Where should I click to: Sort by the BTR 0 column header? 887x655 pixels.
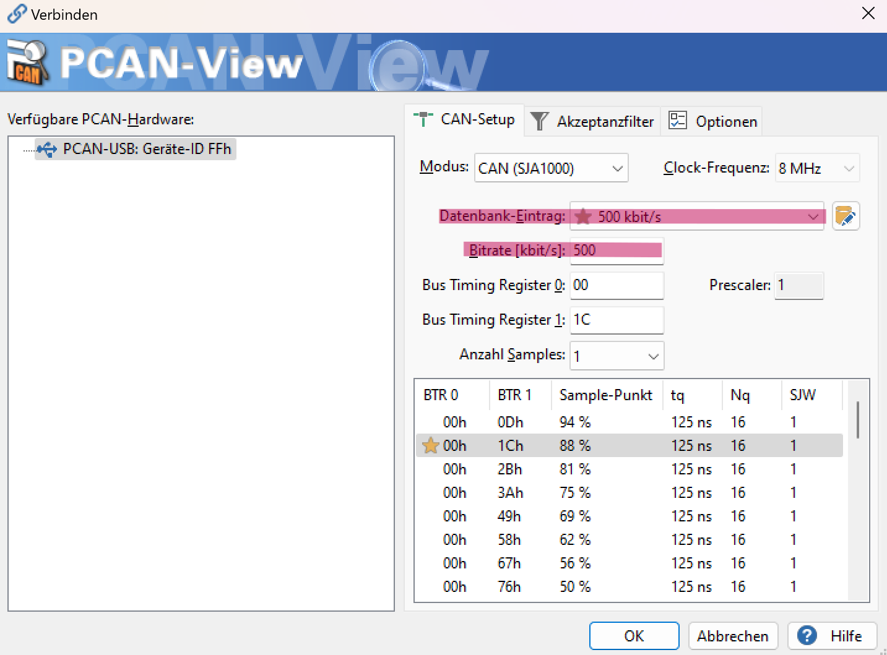tap(452, 395)
